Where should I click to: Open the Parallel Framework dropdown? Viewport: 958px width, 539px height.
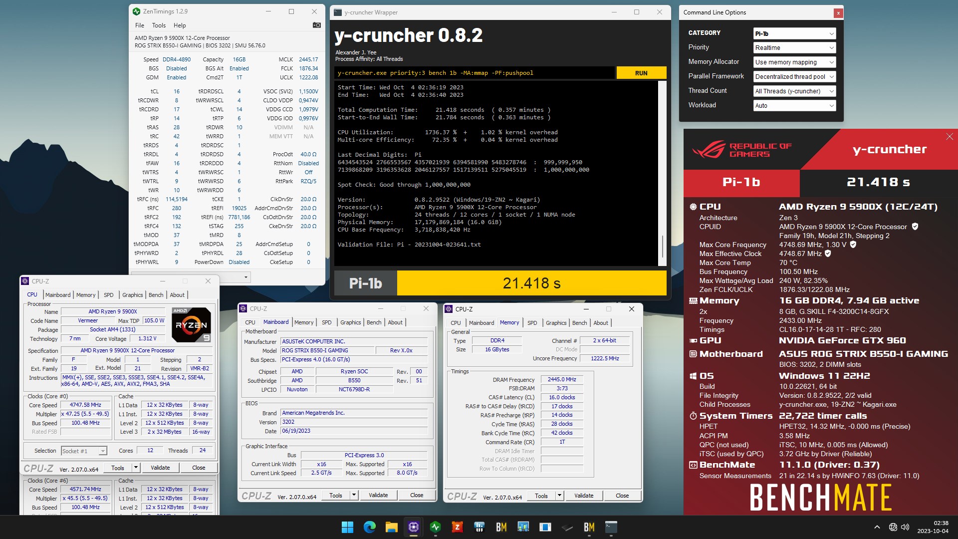click(x=794, y=77)
